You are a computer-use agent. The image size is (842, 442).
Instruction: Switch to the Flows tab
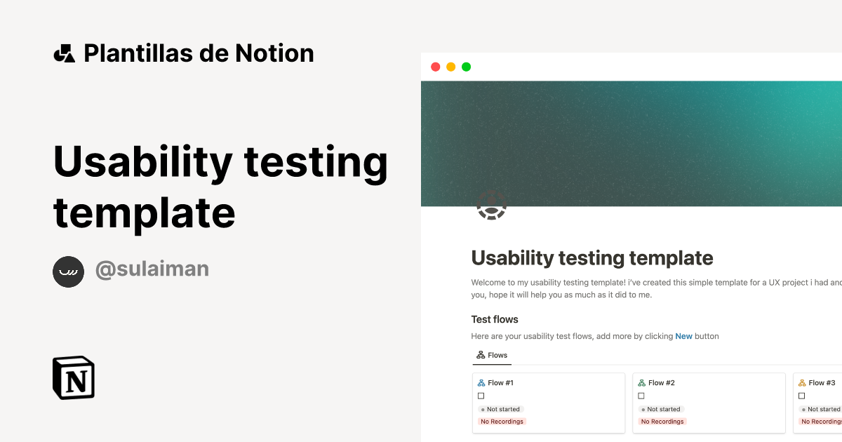[492, 355]
